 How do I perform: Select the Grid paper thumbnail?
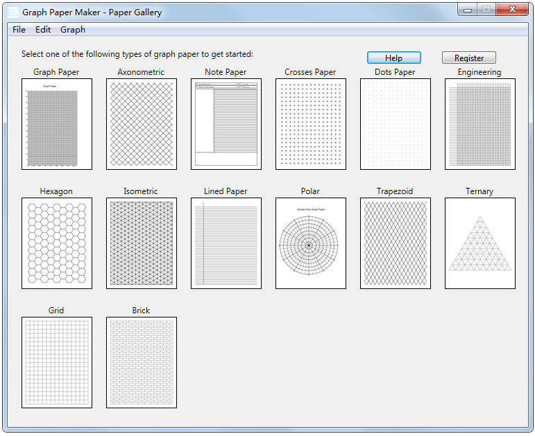(57, 363)
